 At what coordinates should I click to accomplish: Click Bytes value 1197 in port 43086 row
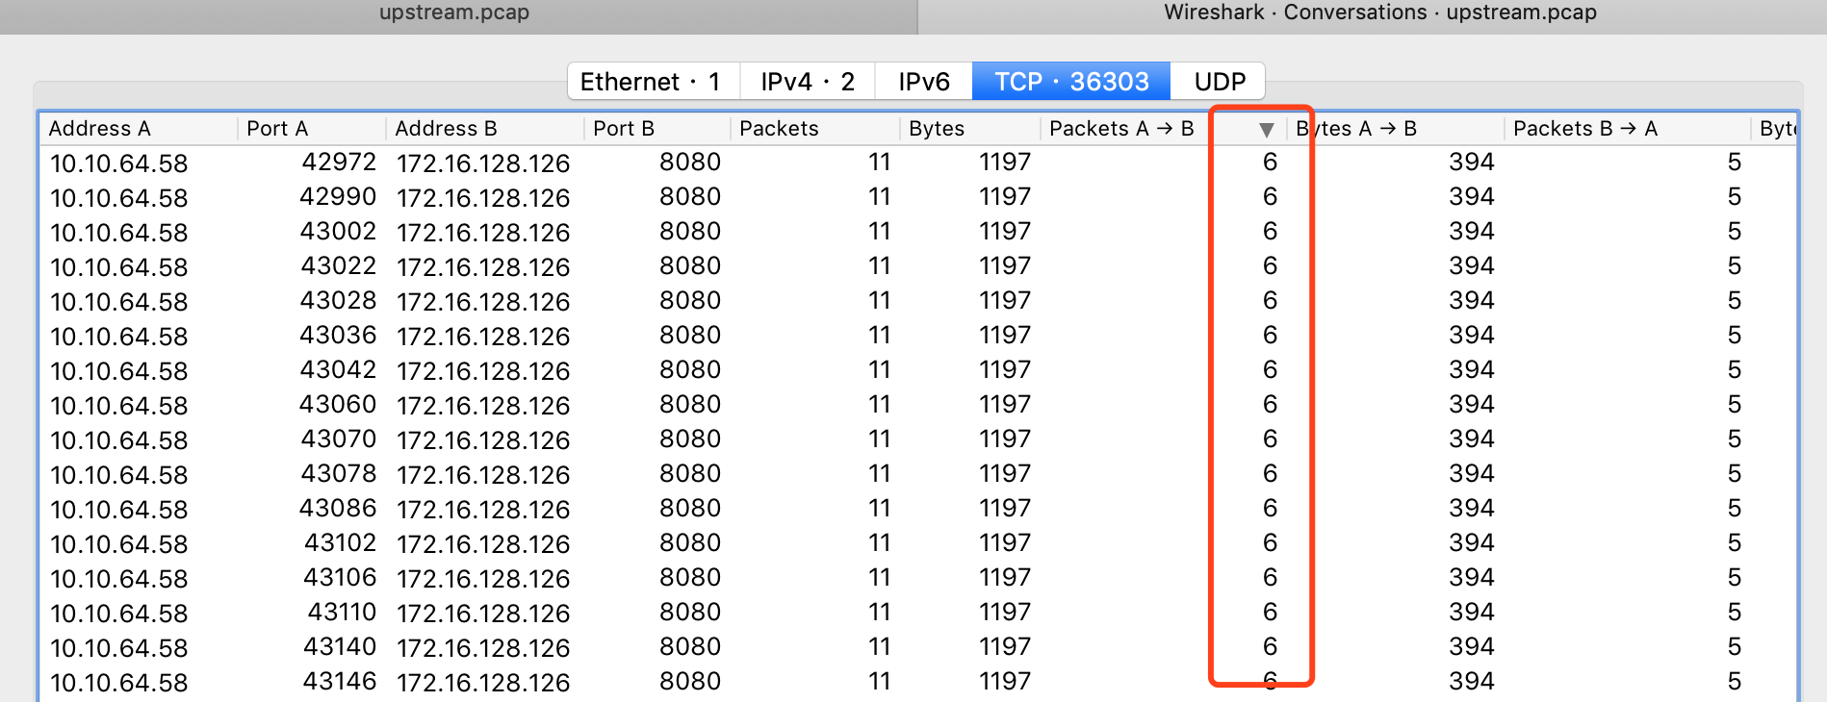click(1005, 509)
